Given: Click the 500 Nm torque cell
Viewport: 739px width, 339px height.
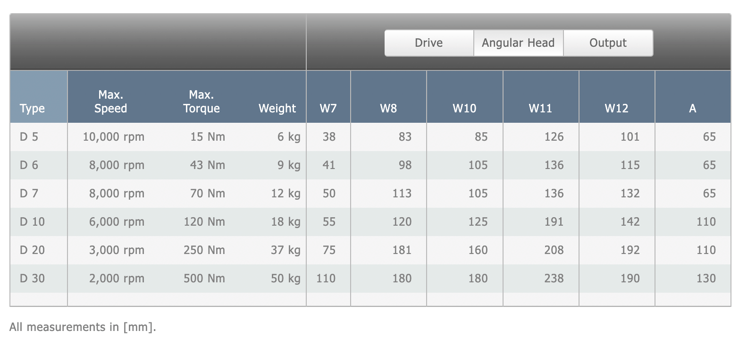Looking at the screenshot, I should pos(204,279).
